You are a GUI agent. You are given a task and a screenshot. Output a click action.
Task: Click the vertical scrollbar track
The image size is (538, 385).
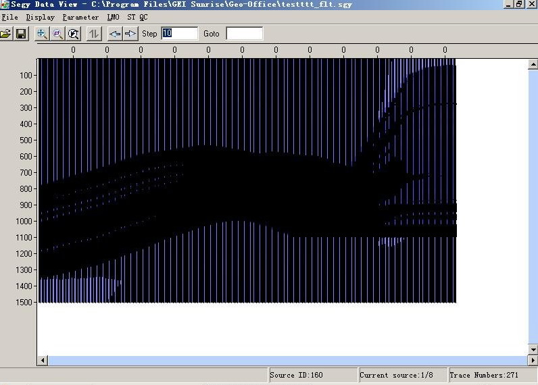533,207
